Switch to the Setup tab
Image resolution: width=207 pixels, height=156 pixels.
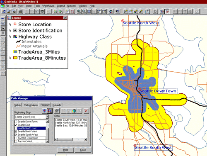pos(17,105)
